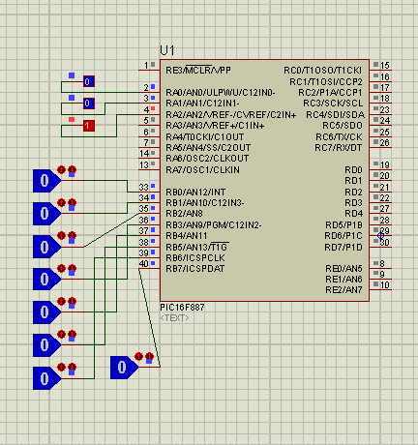The image size is (418, 445).
Task: Click the RD7/P1D pin label
Action: click(343, 248)
